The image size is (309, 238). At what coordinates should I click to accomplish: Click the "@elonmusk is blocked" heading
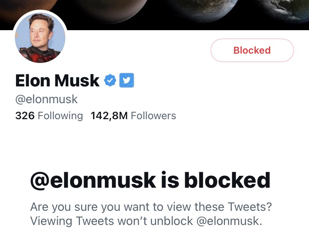point(150,180)
